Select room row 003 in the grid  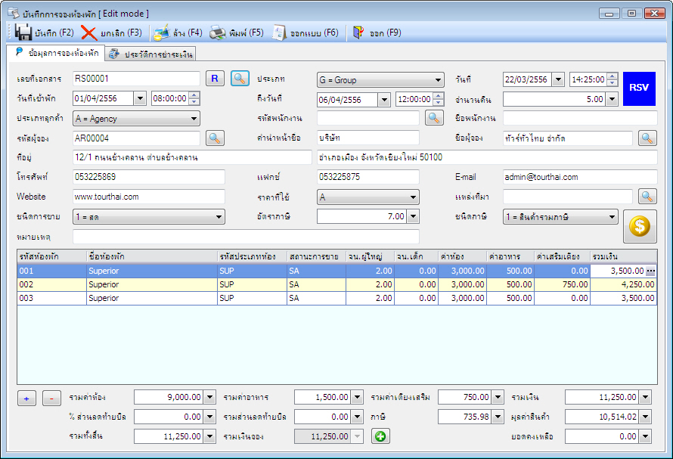337,299
